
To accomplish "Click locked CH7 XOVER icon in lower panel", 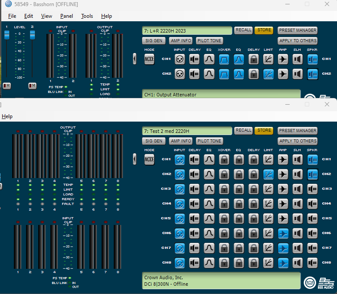I will coord(224,248).
